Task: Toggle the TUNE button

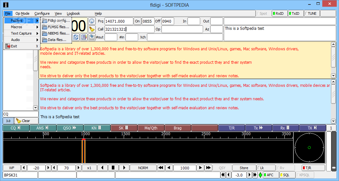Action: 312,13
